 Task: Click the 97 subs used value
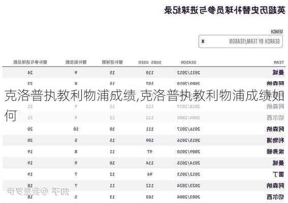[150, 152]
